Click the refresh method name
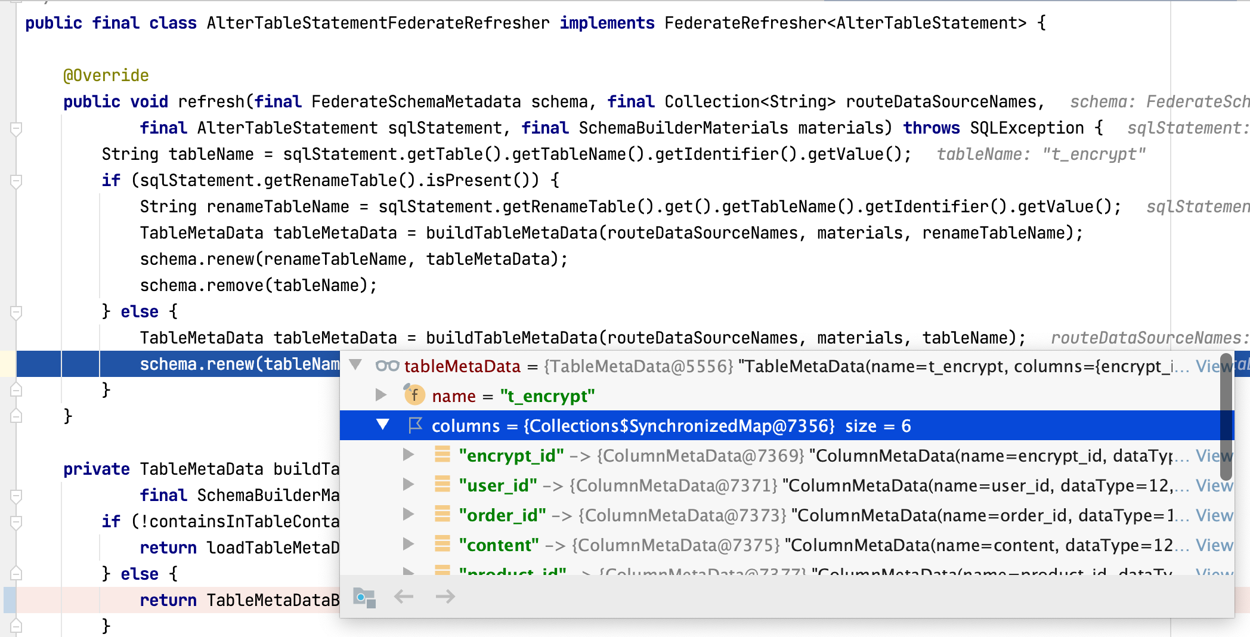Image resolution: width=1250 pixels, height=637 pixels. click(x=211, y=101)
